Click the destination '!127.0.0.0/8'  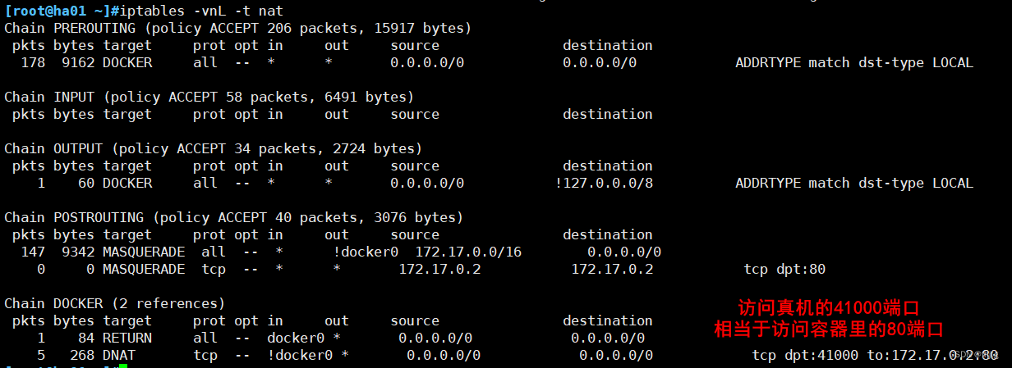[x=604, y=184]
